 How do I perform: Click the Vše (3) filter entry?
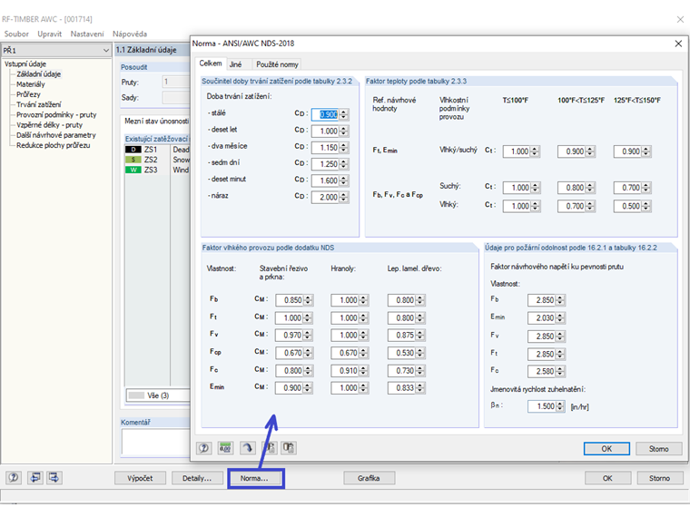[158, 395]
